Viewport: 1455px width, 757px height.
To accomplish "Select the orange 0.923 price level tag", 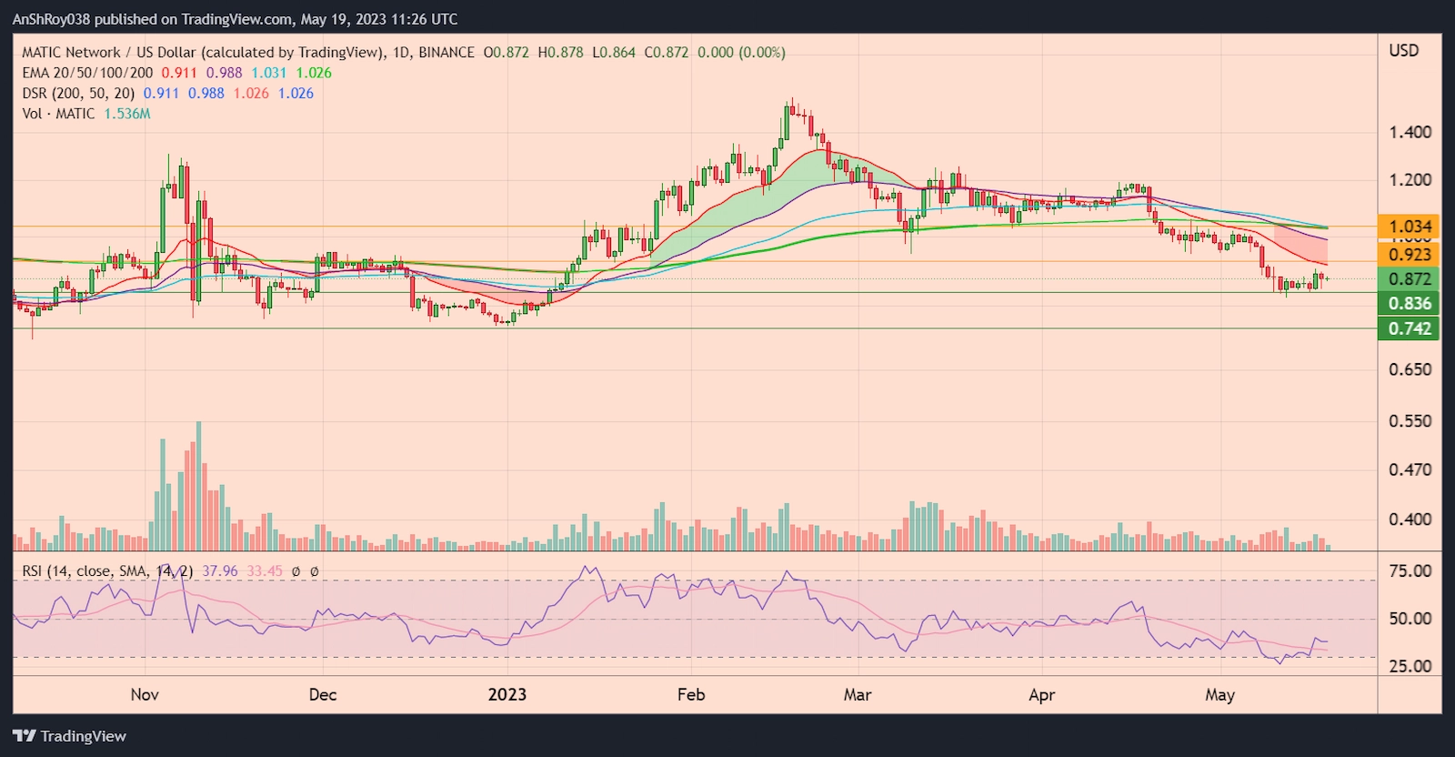I will 1409,255.
